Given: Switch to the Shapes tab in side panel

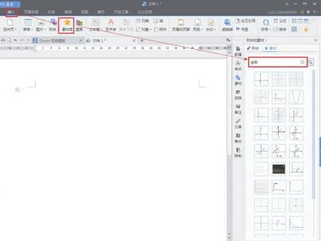Looking at the screenshot, I should coord(253,48).
